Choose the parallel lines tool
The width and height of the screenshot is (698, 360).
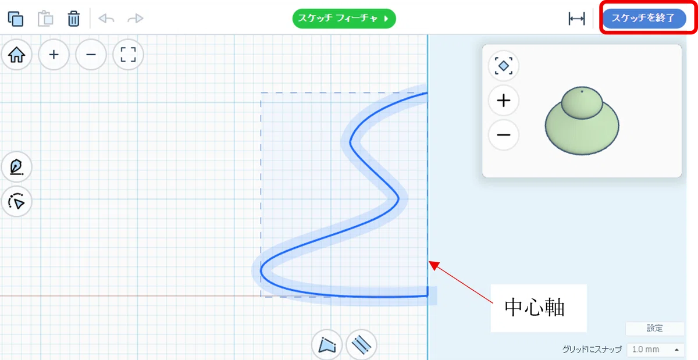tap(361, 345)
